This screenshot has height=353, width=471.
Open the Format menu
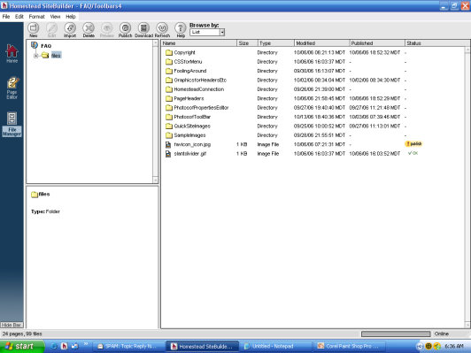click(x=36, y=17)
